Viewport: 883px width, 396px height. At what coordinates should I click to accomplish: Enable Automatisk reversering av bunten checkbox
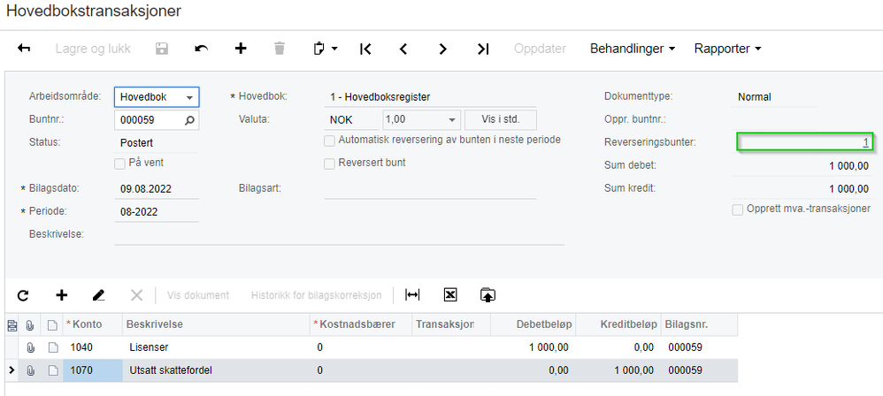pos(329,140)
